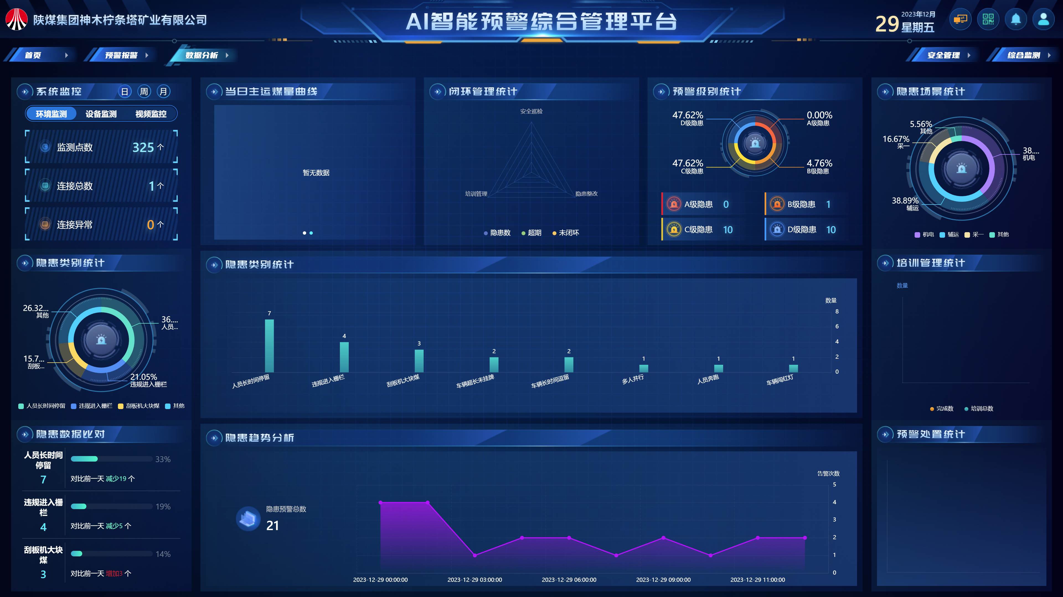Select the 周 period toggle
1063x597 pixels.
pyautogui.click(x=144, y=91)
